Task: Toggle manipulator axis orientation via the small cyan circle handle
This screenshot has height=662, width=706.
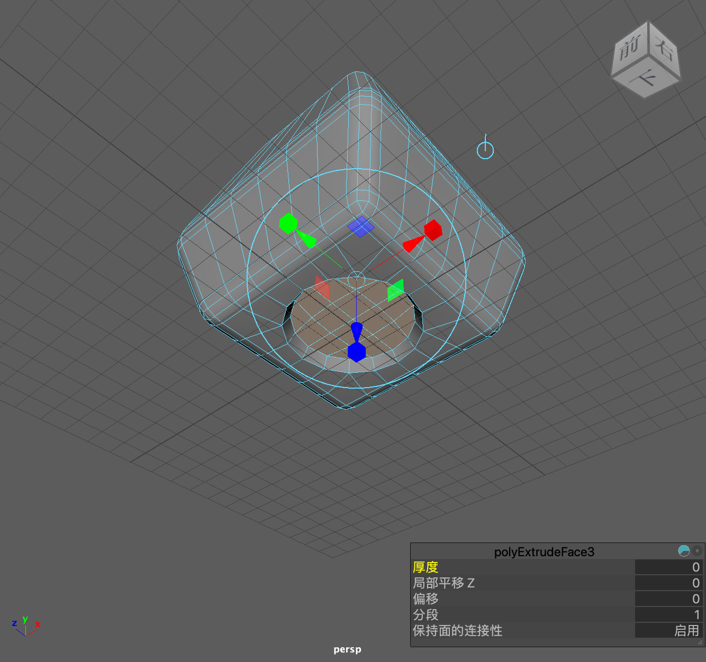Action: click(x=485, y=150)
